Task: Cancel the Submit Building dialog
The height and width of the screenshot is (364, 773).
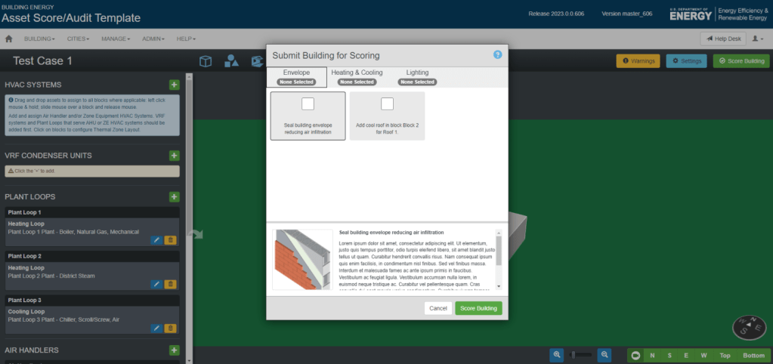Action: click(x=438, y=308)
